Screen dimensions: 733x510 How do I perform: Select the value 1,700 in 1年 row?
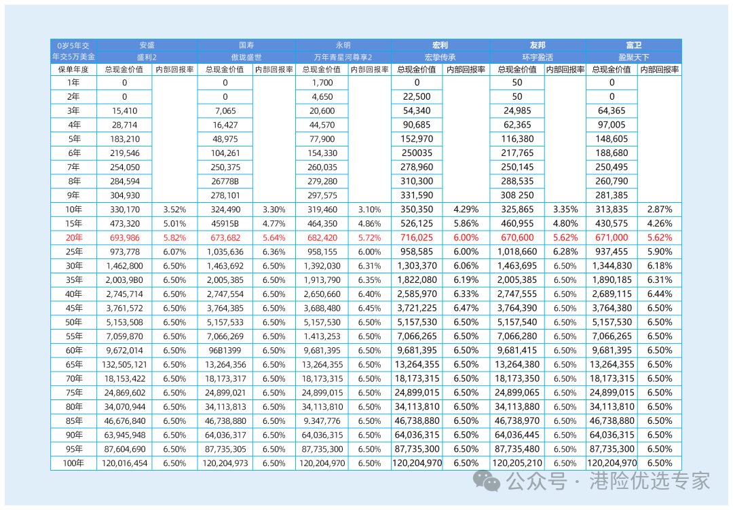coord(322,83)
